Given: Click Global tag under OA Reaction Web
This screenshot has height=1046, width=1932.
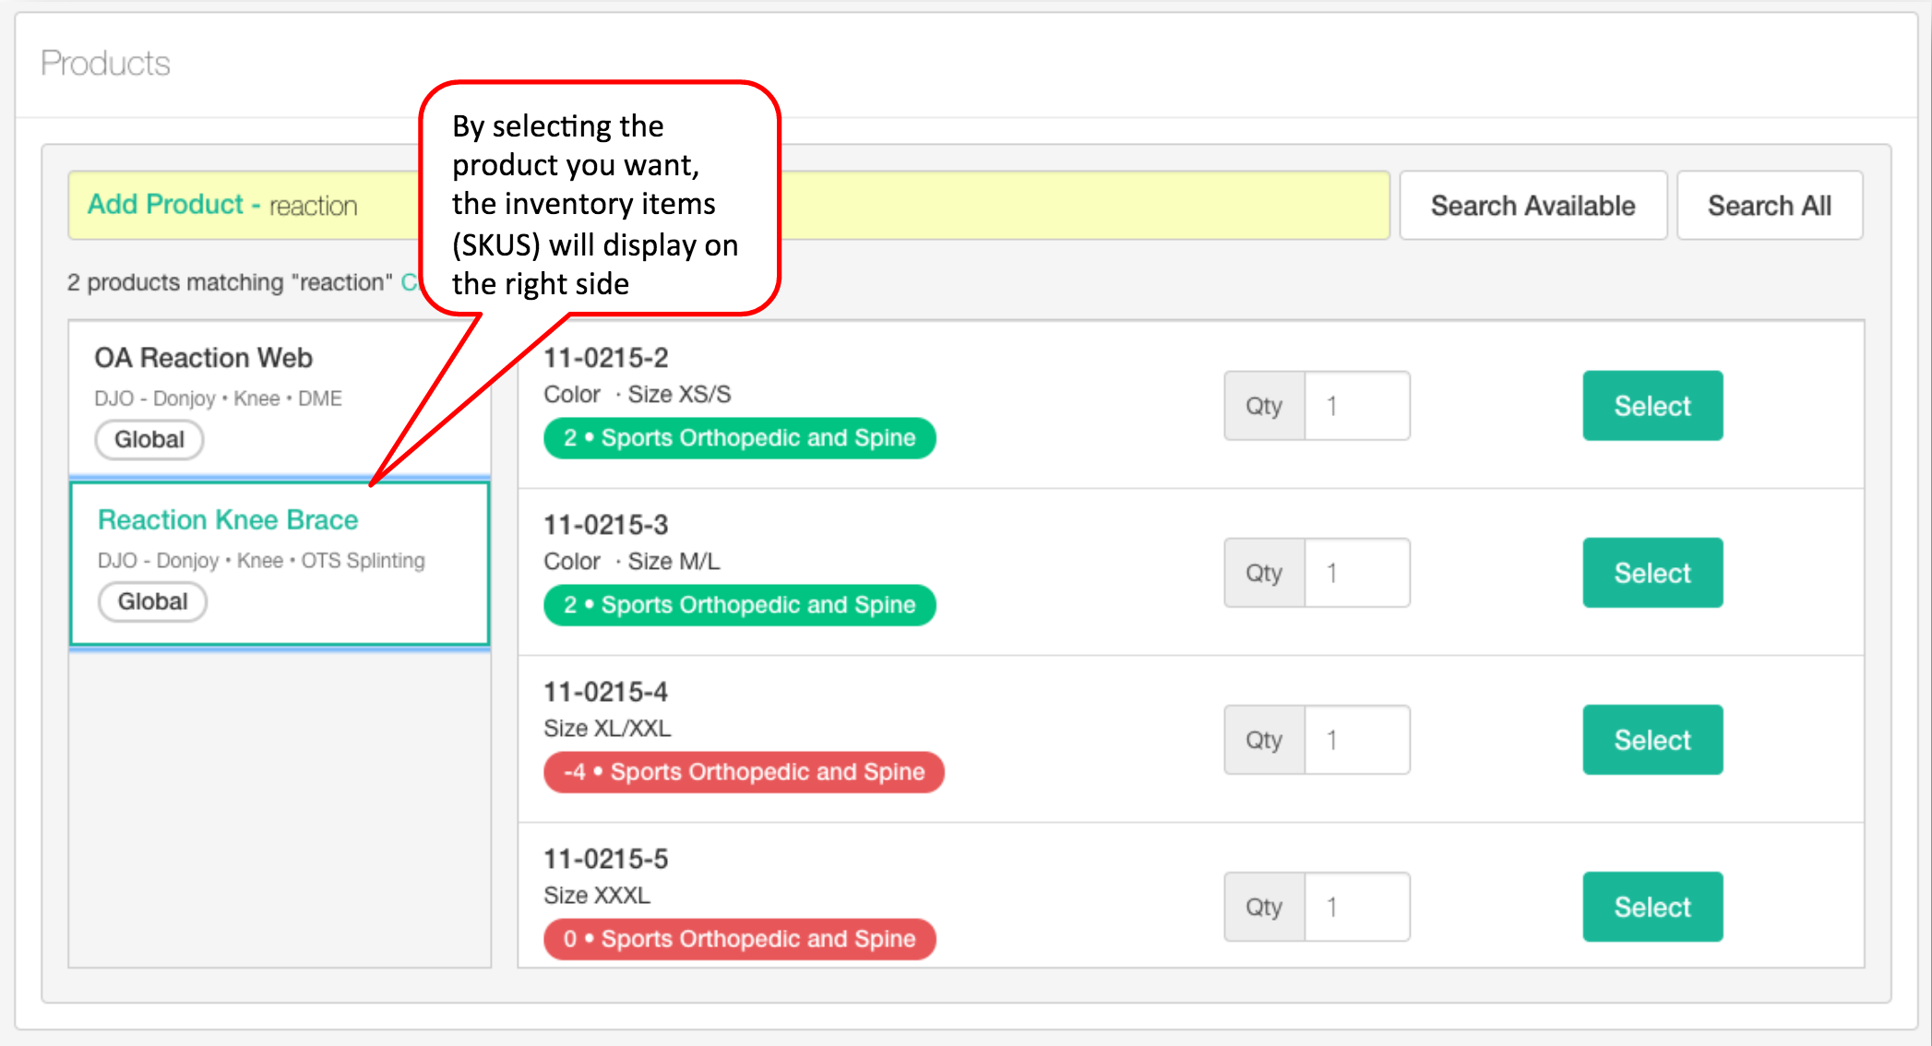Looking at the screenshot, I should tap(149, 440).
